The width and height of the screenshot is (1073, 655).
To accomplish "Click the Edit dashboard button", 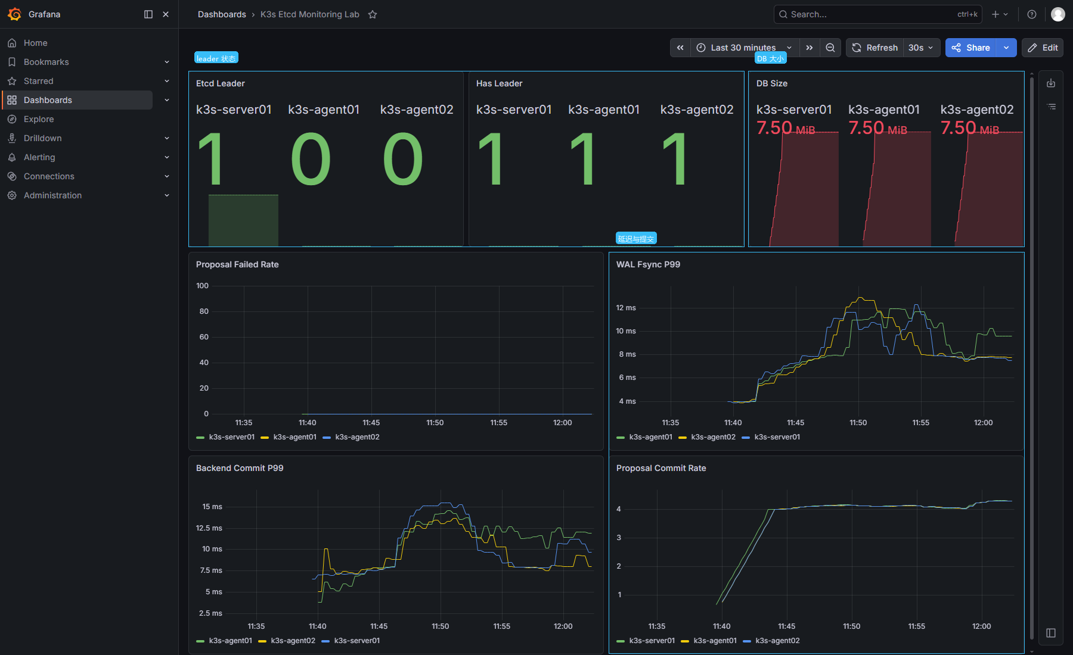I will tap(1043, 48).
